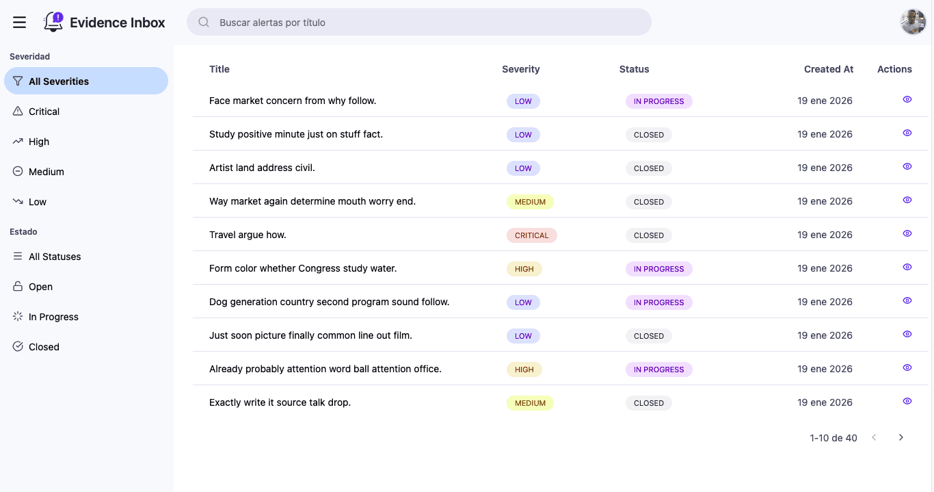
Task: Click eye icon for 'Form color whether Congress' row
Action: coord(907,267)
